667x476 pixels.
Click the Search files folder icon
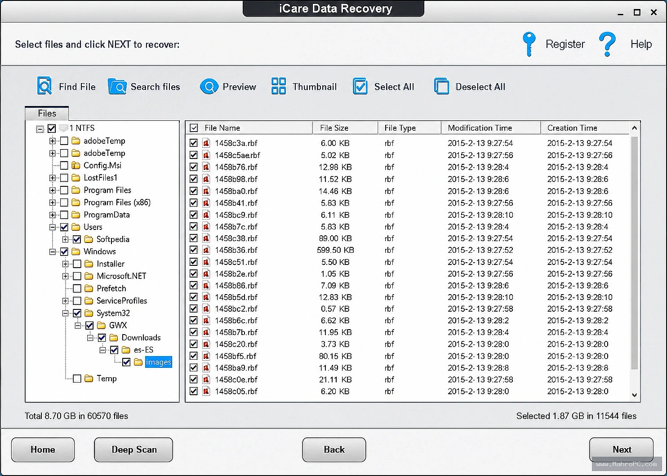point(117,86)
